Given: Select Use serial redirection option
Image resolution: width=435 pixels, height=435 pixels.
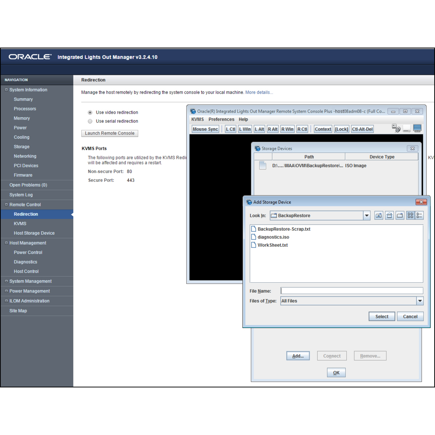Looking at the screenshot, I should pyautogui.click(x=90, y=121).
